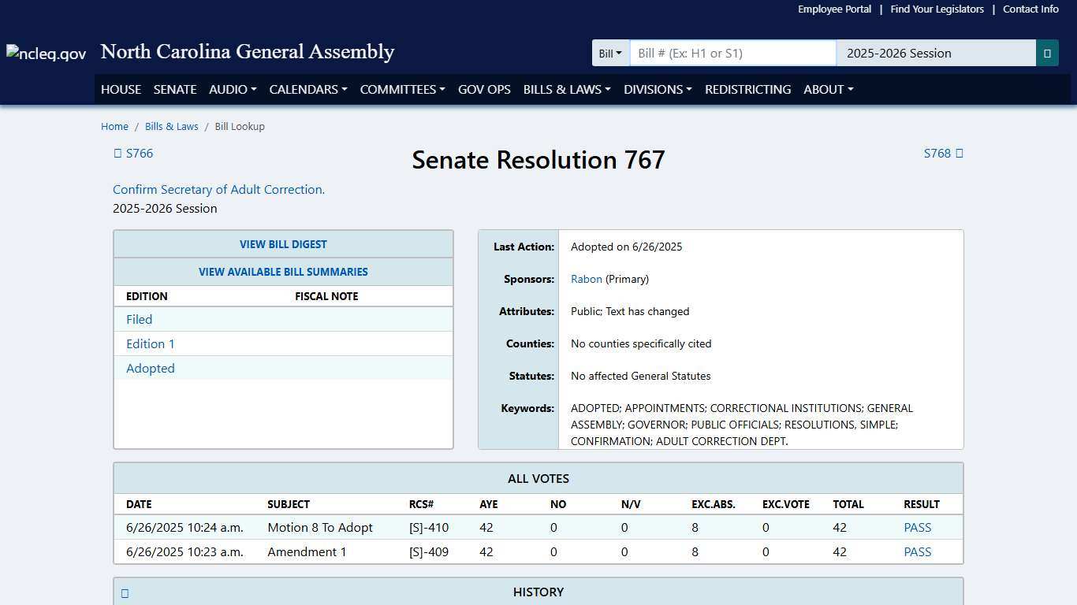Click the 2025-2026 Session selector

point(935,53)
